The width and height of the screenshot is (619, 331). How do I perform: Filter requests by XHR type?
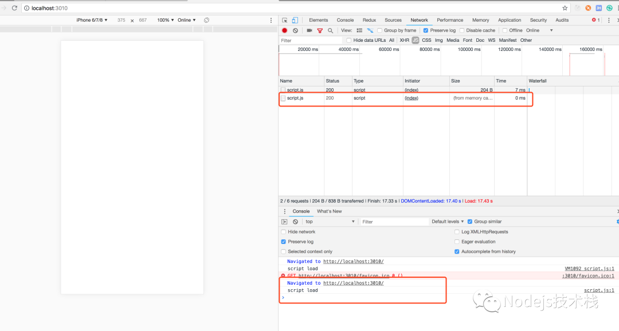coord(404,40)
